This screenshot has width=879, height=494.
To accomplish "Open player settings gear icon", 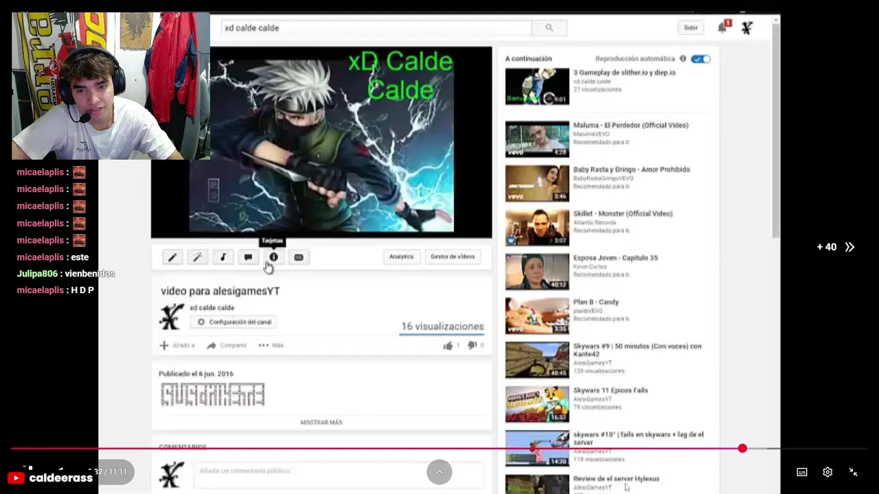I will [827, 472].
